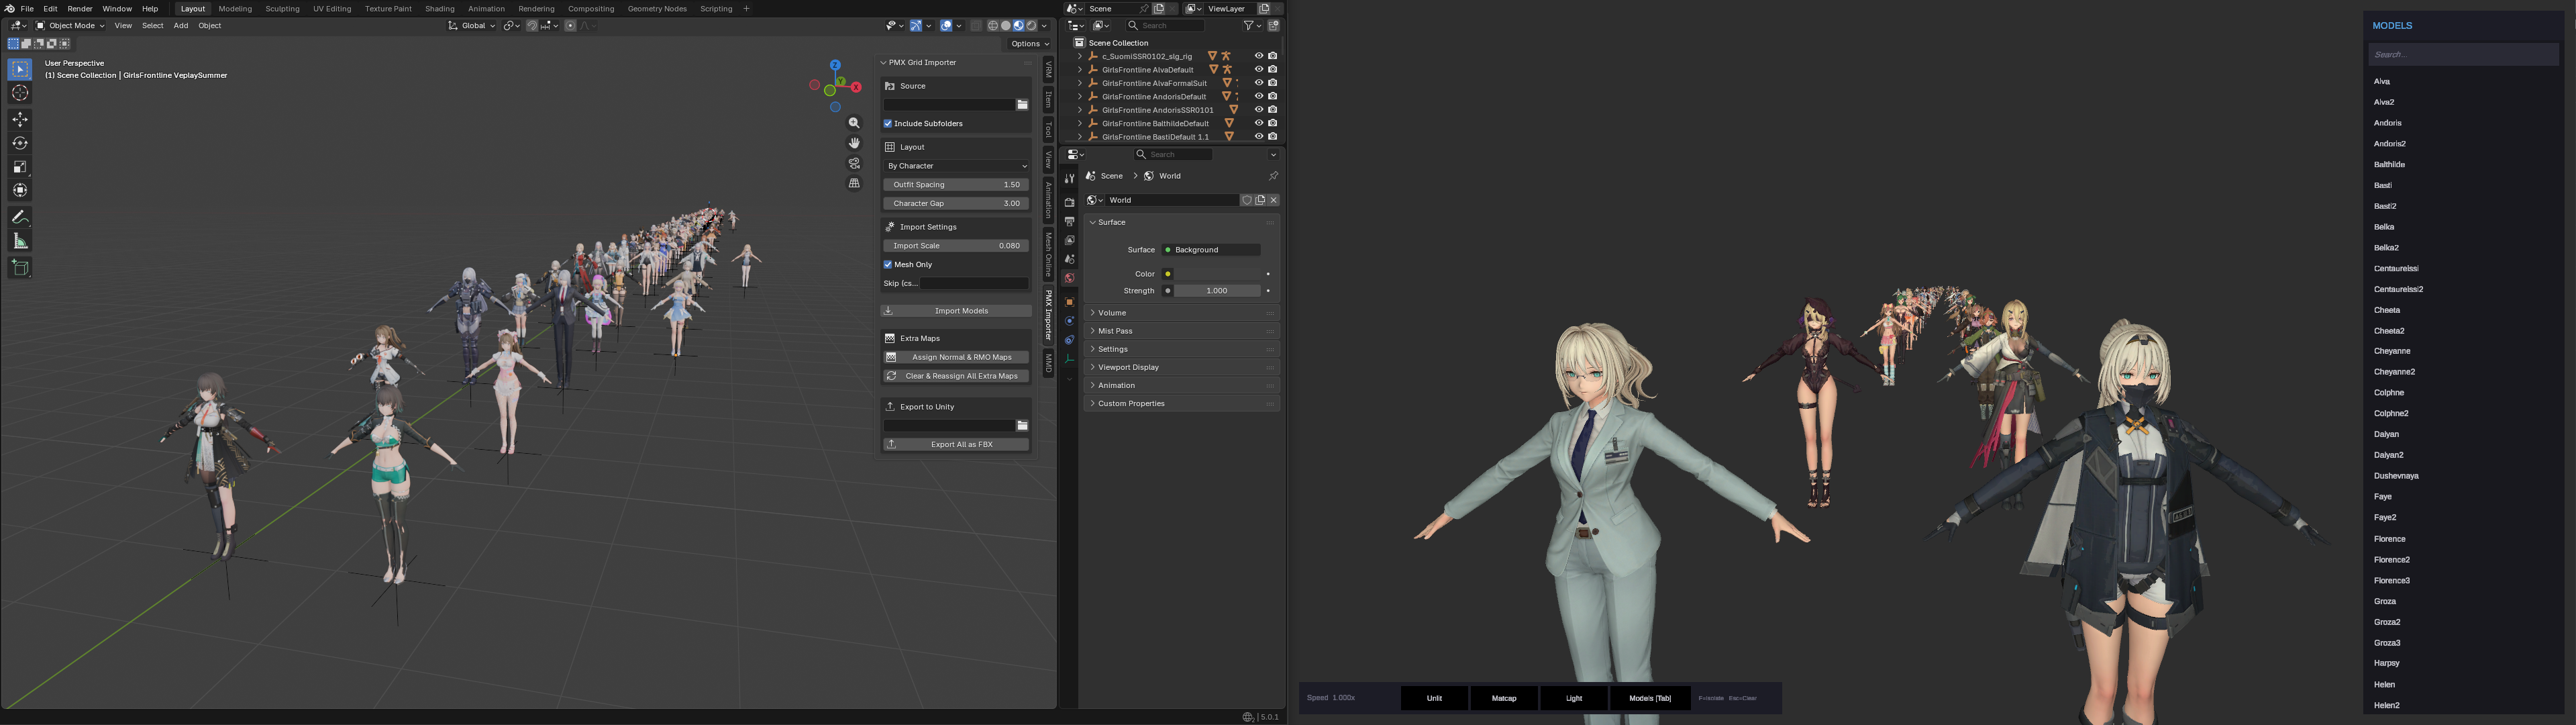The width and height of the screenshot is (2576, 725).
Task: Switch to orthographic/perspective grid view icon
Action: 854,183
